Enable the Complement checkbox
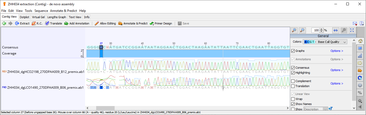The height and width of the screenshot is (115, 366). [x=293, y=81]
